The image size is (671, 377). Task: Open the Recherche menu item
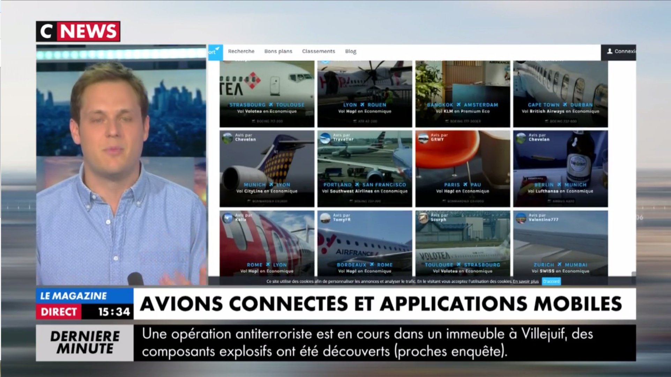tap(241, 51)
